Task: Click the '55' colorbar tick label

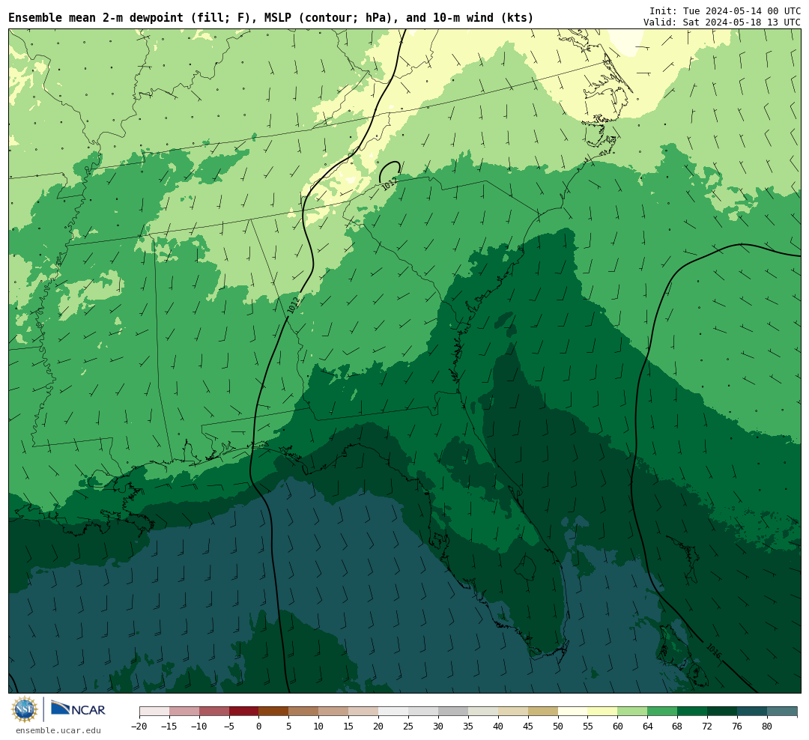Action: point(588,727)
